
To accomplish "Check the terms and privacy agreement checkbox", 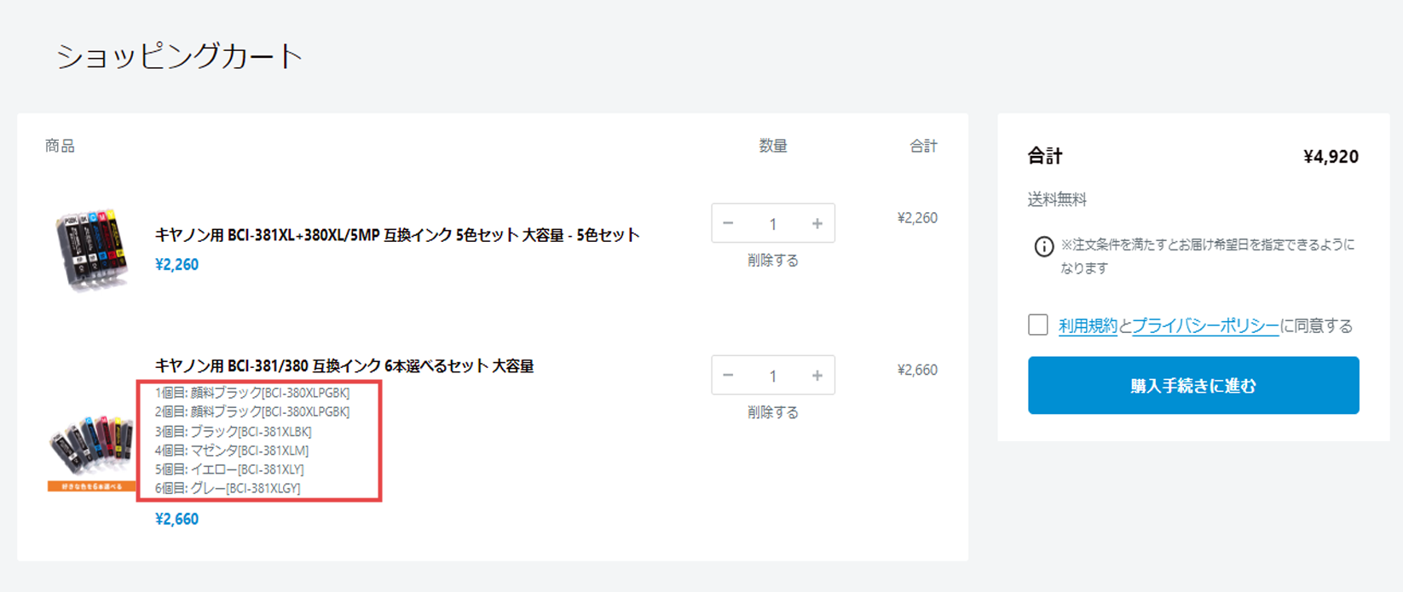I will click(1037, 325).
